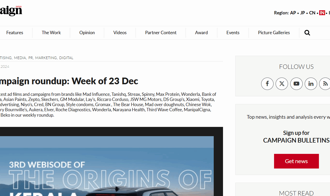Open The Work menu item
Screen dimensions: 330x196
click(x=51, y=33)
